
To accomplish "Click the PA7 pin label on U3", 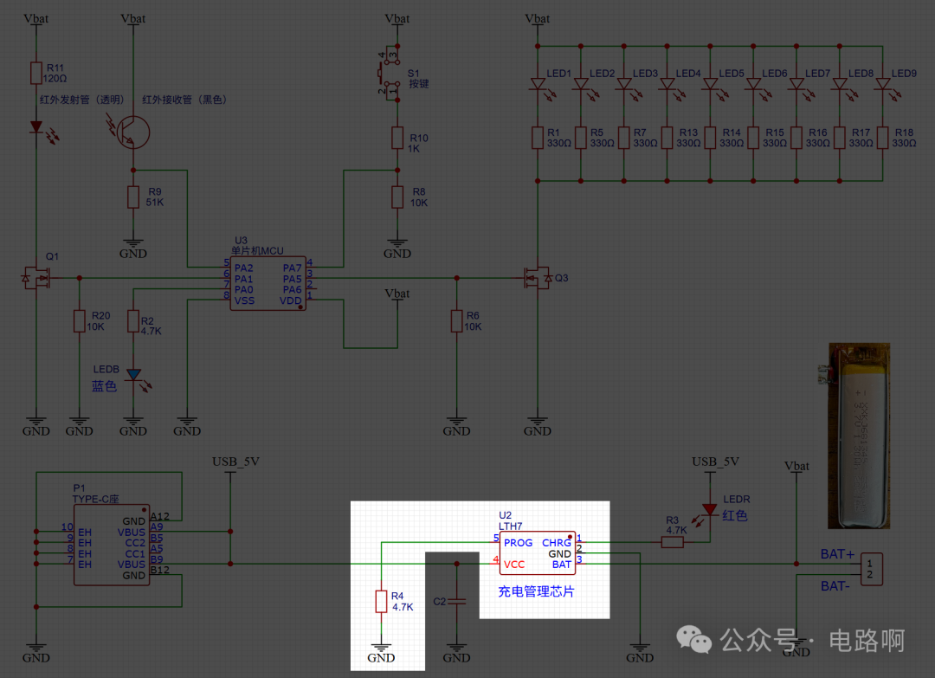I will tap(293, 268).
